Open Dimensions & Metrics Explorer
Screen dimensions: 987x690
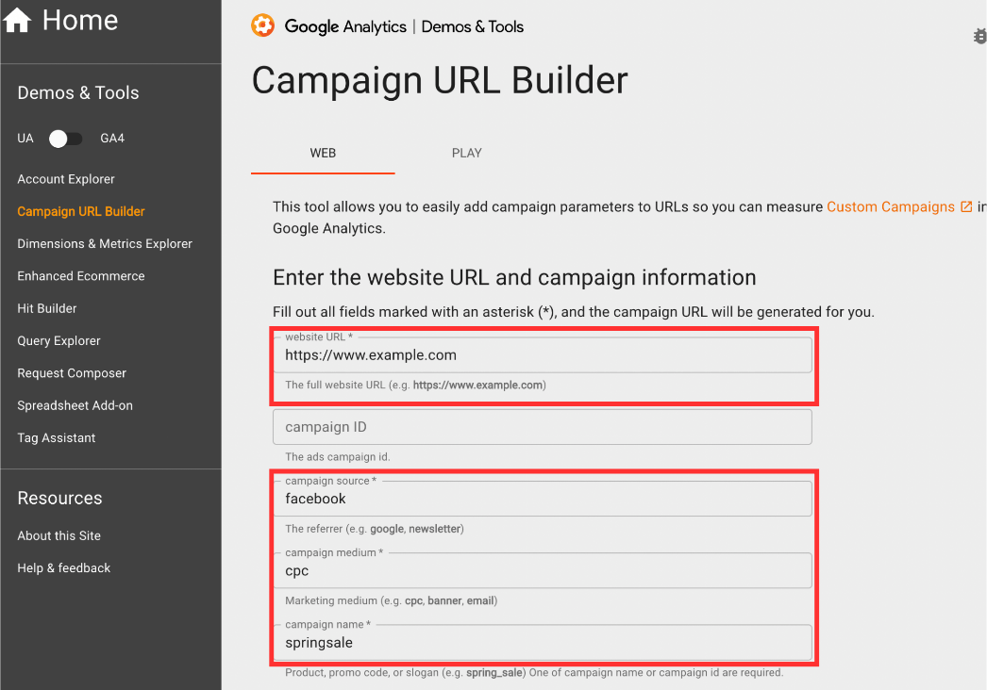coord(105,244)
